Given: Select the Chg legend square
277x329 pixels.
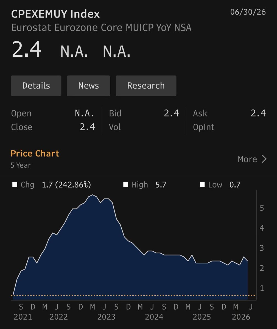Looking at the screenshot, I should click(15, 185).
